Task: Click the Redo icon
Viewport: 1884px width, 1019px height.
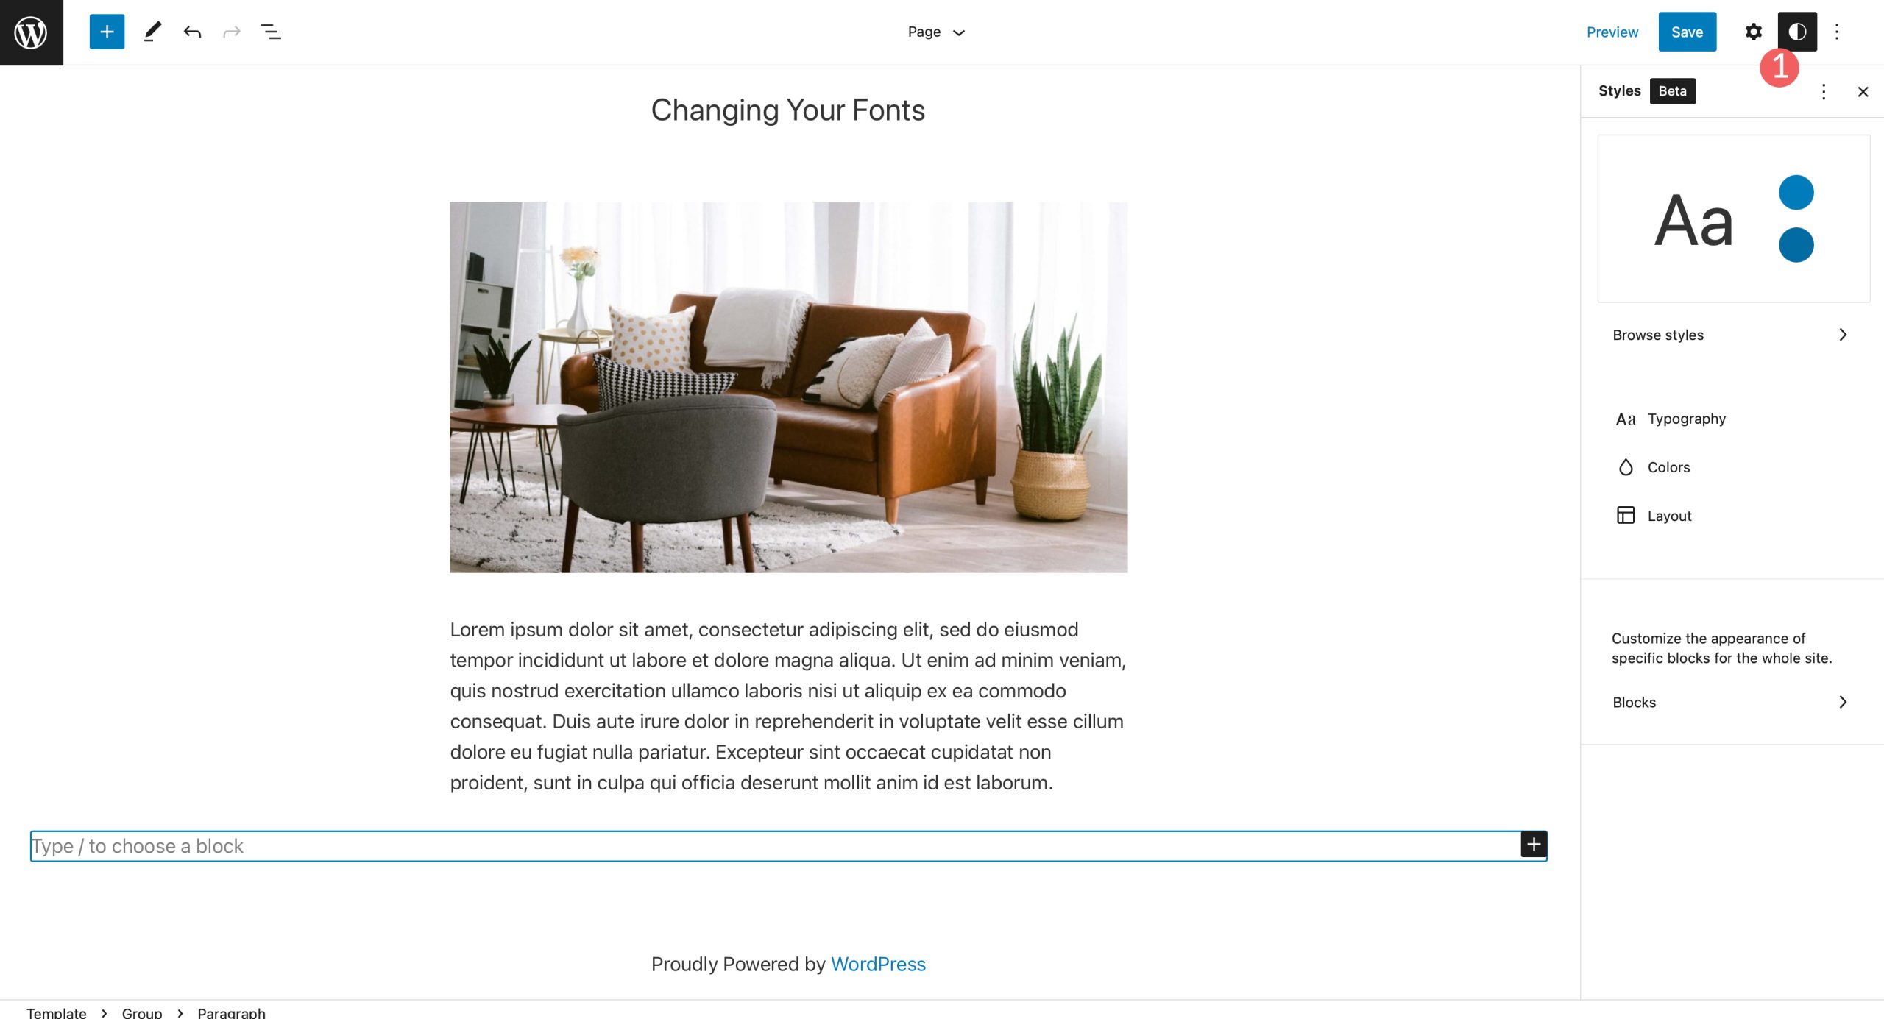Action: pos(230,32)
